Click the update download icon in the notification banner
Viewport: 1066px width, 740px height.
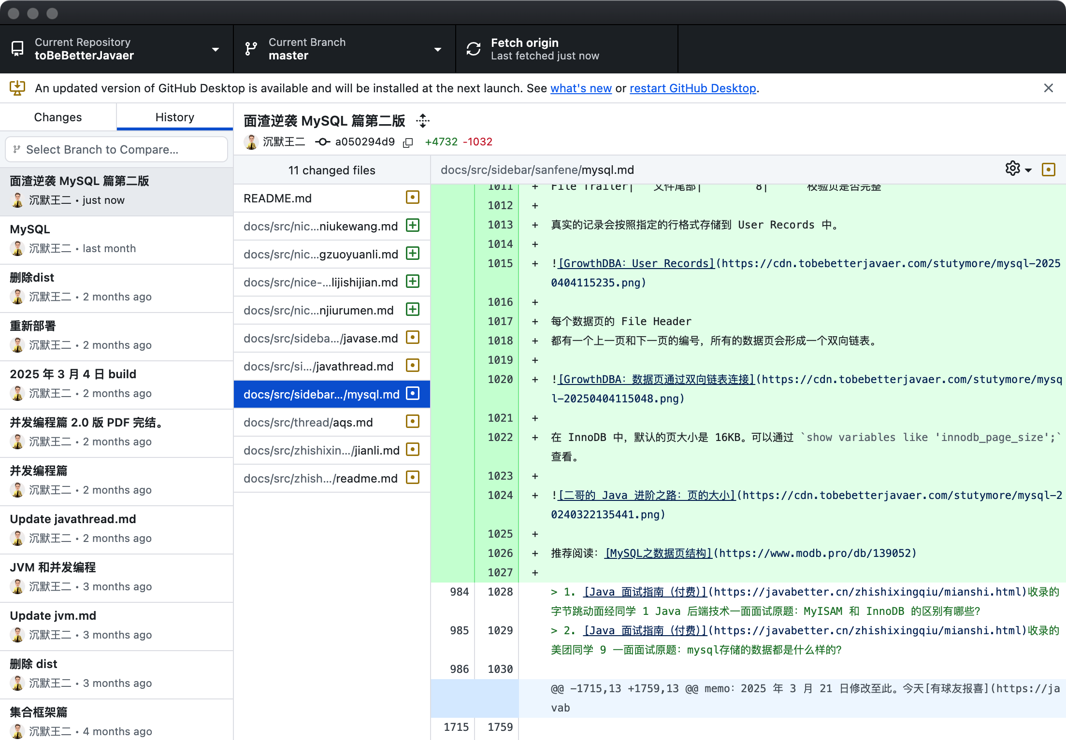coord(17,88)
